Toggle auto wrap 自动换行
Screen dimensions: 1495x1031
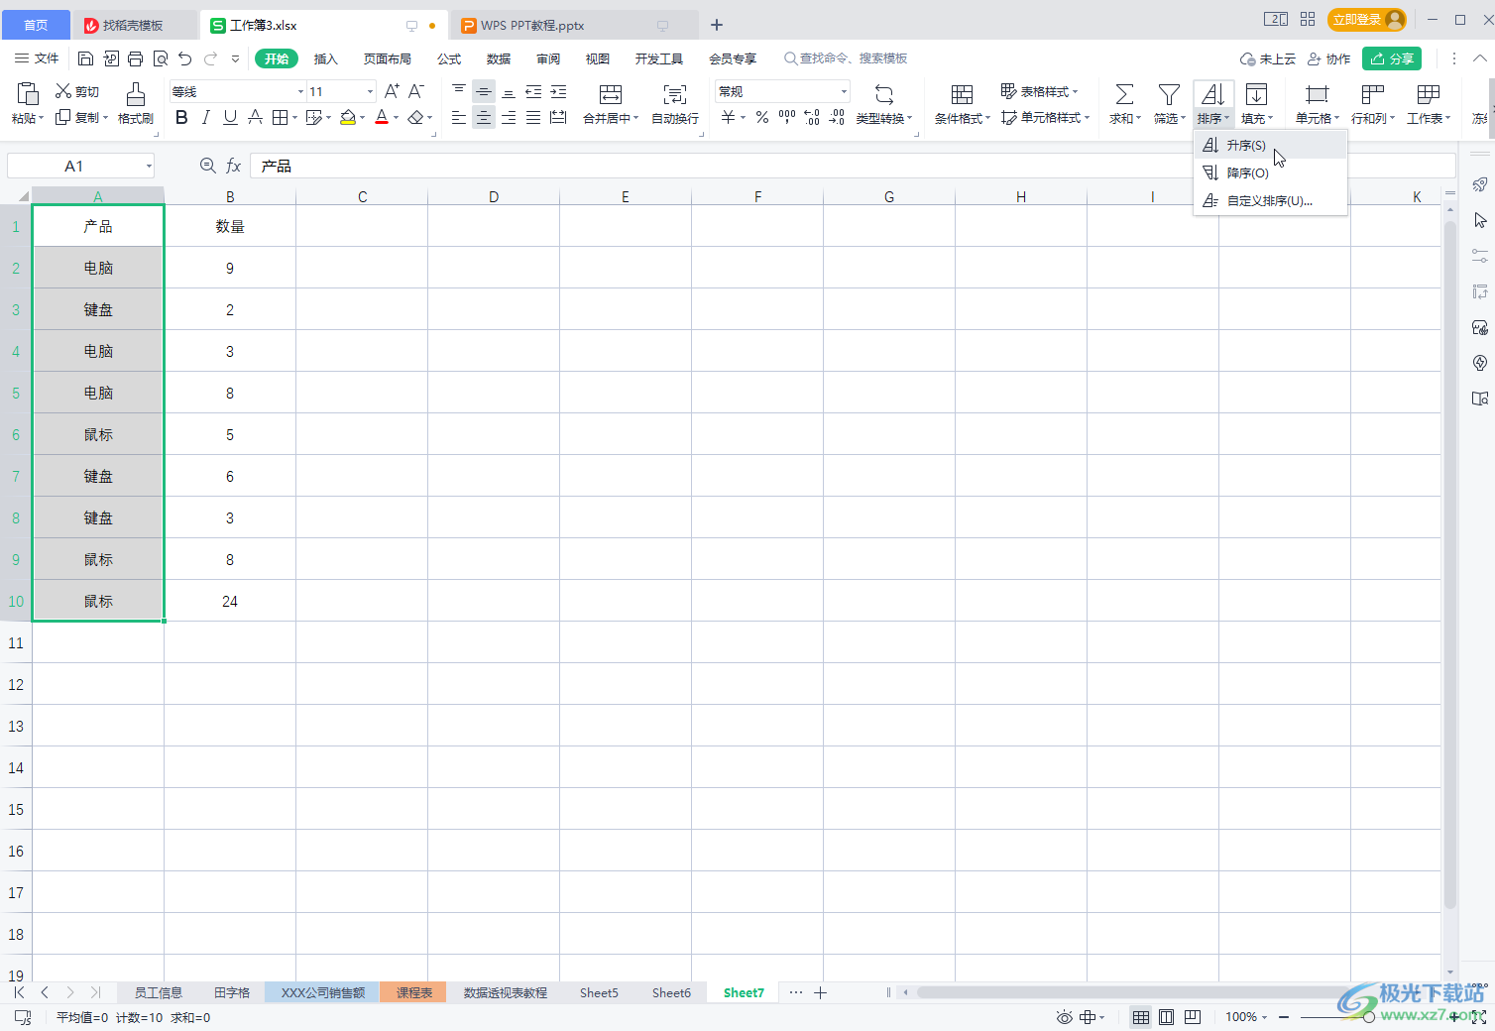(675, 103)
